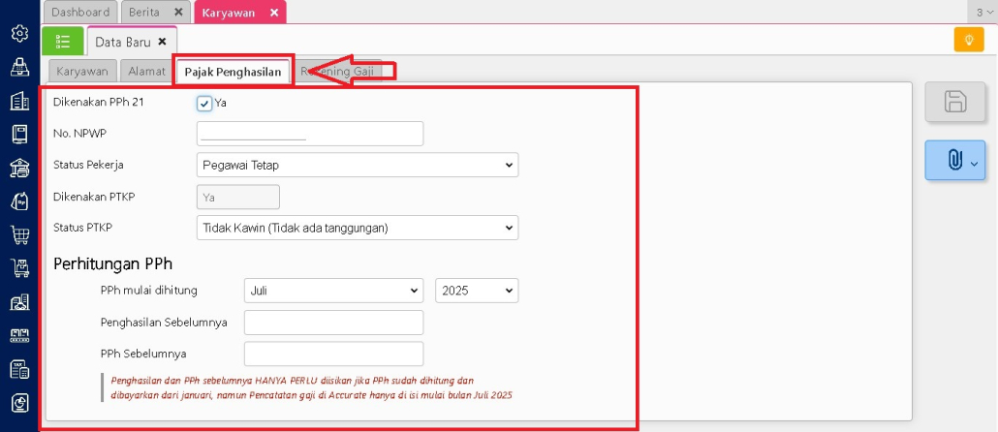Click the Penghasilan Sebelumnya input field
Image resolution: width=998 pixels, height=432 pixels.
pyautogui.click(x=333, y=323)
